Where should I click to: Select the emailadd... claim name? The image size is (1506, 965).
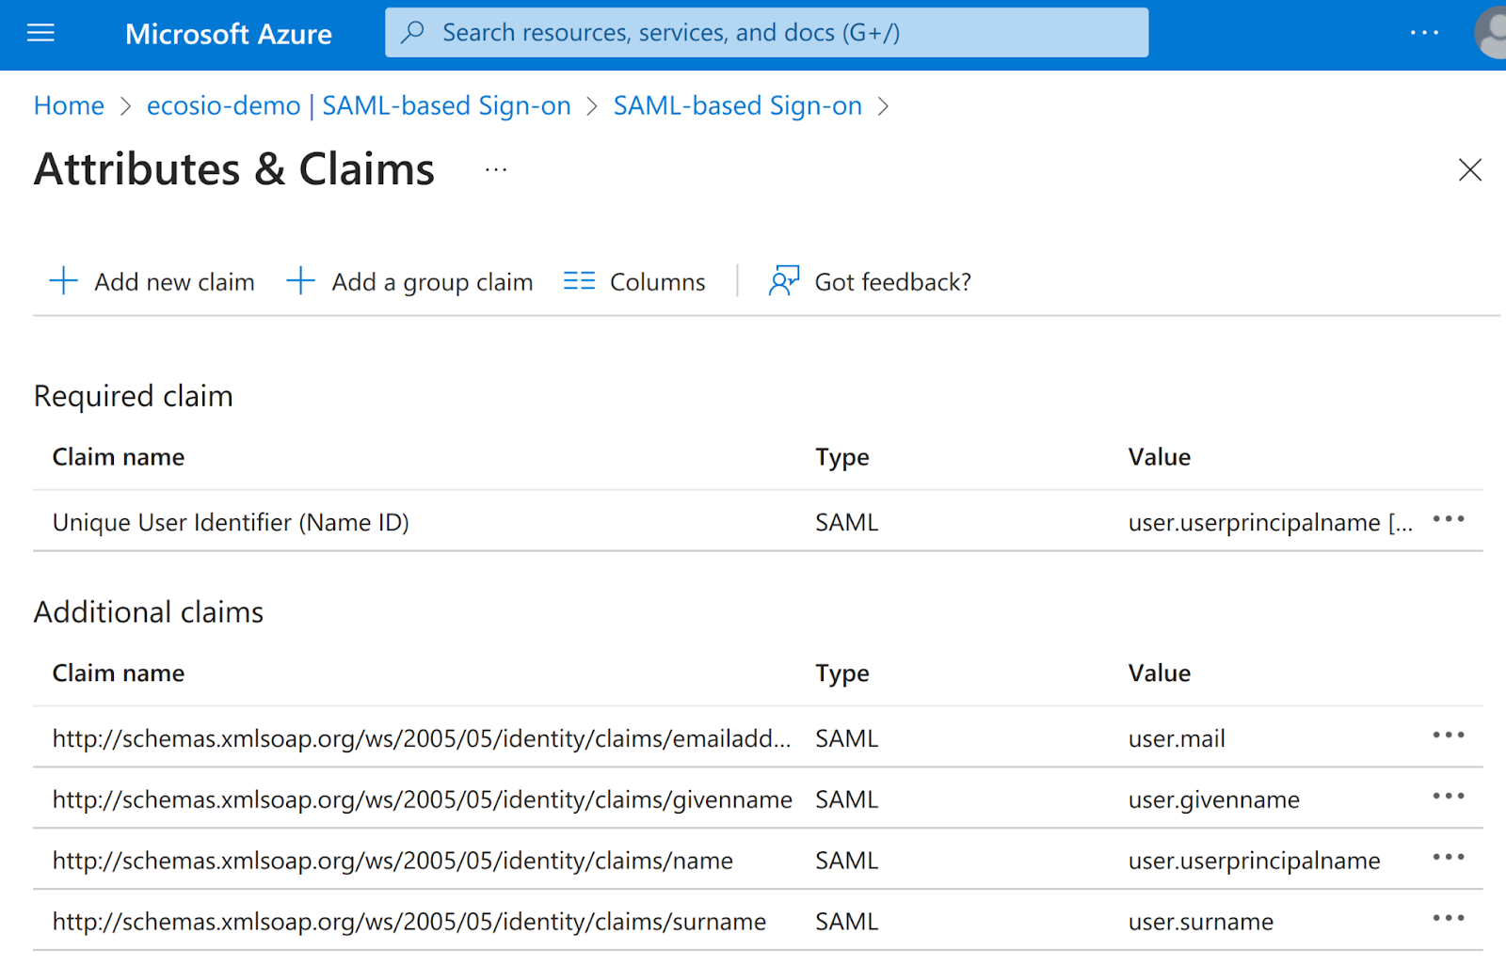point(422,739)
